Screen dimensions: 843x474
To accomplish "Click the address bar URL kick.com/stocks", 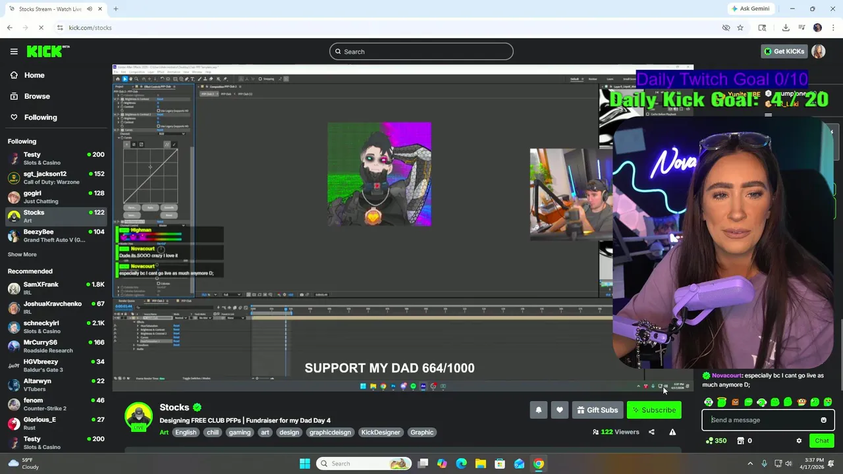I will [x=90, y=28].
